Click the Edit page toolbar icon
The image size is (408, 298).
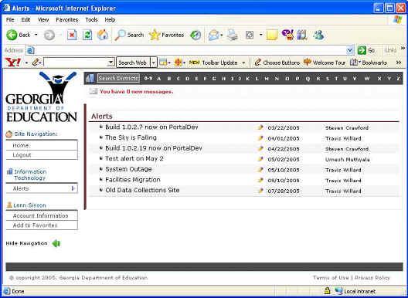point(250,35)
